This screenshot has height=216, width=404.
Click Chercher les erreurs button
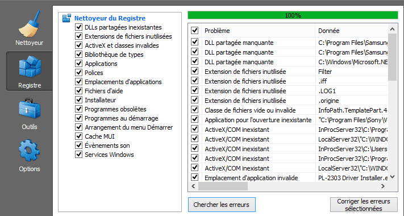(222, 205)
